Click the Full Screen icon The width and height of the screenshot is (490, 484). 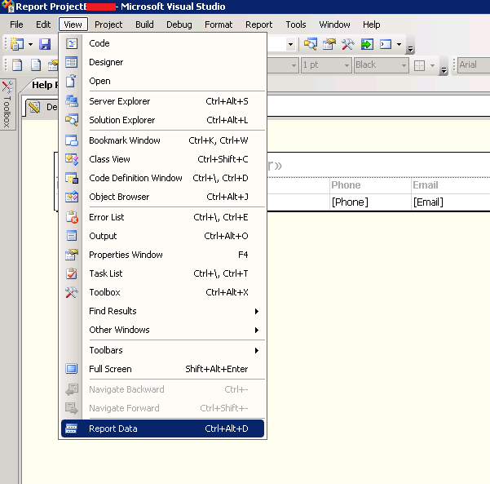72,369
